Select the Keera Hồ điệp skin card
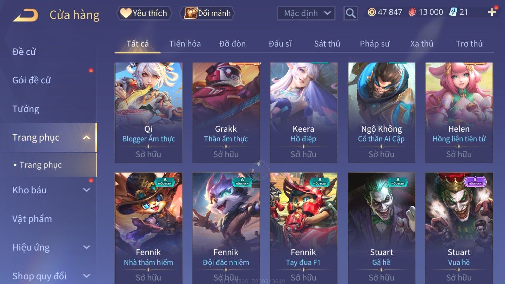 (304, 113)
